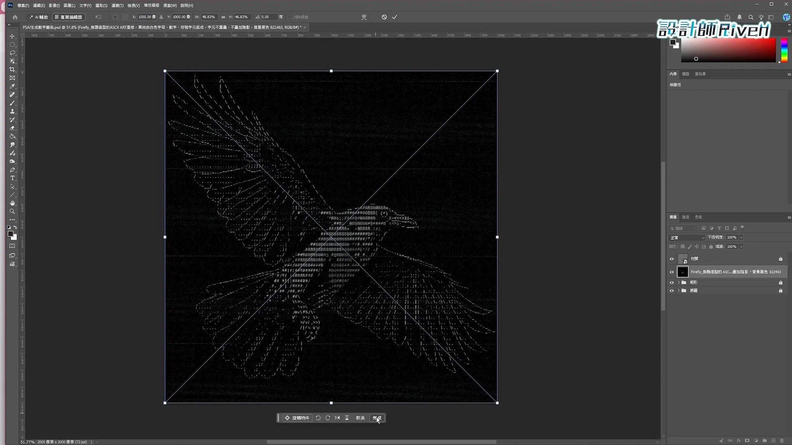This screenshot has height=445, width=792.
Task: Close the PSAI生成數字藝術.psd document tab
Action: point(306,27)
